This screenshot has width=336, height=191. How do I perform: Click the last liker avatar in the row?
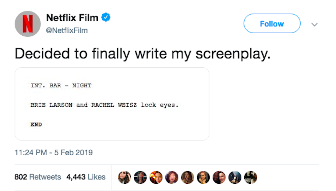pos(250,177)
